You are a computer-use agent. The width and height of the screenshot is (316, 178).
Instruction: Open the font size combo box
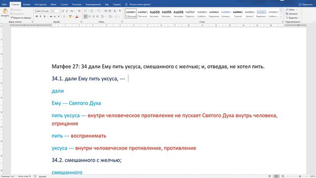click(56, 11)
